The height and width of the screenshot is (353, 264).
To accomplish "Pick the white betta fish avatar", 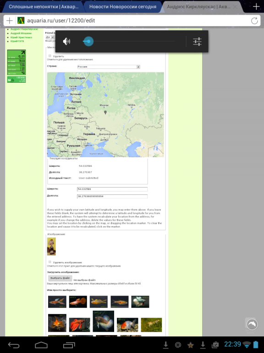I will (140, 302).
